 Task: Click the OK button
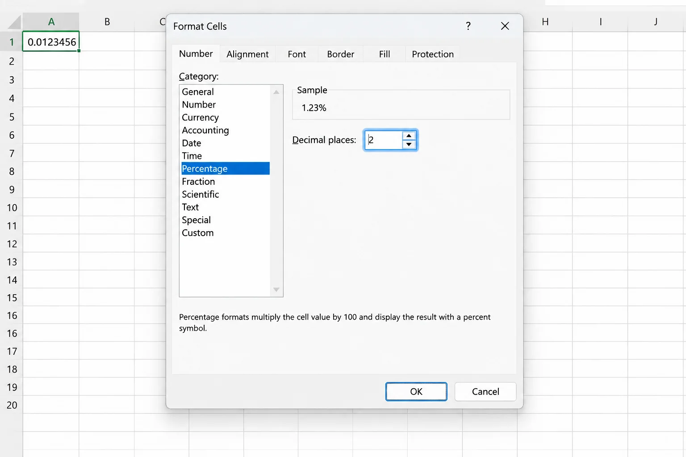tap(416, 391)
